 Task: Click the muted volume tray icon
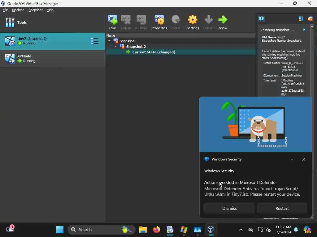click(x=268, y=230)
